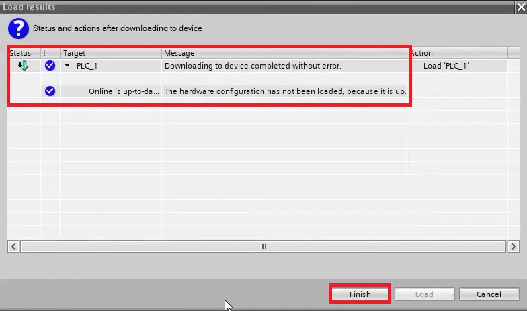The height and width of the screenshot is (311, 527).
Task: Collapse the PLC_1 target row
Action: pyautogui.click(x=67, y=66)
